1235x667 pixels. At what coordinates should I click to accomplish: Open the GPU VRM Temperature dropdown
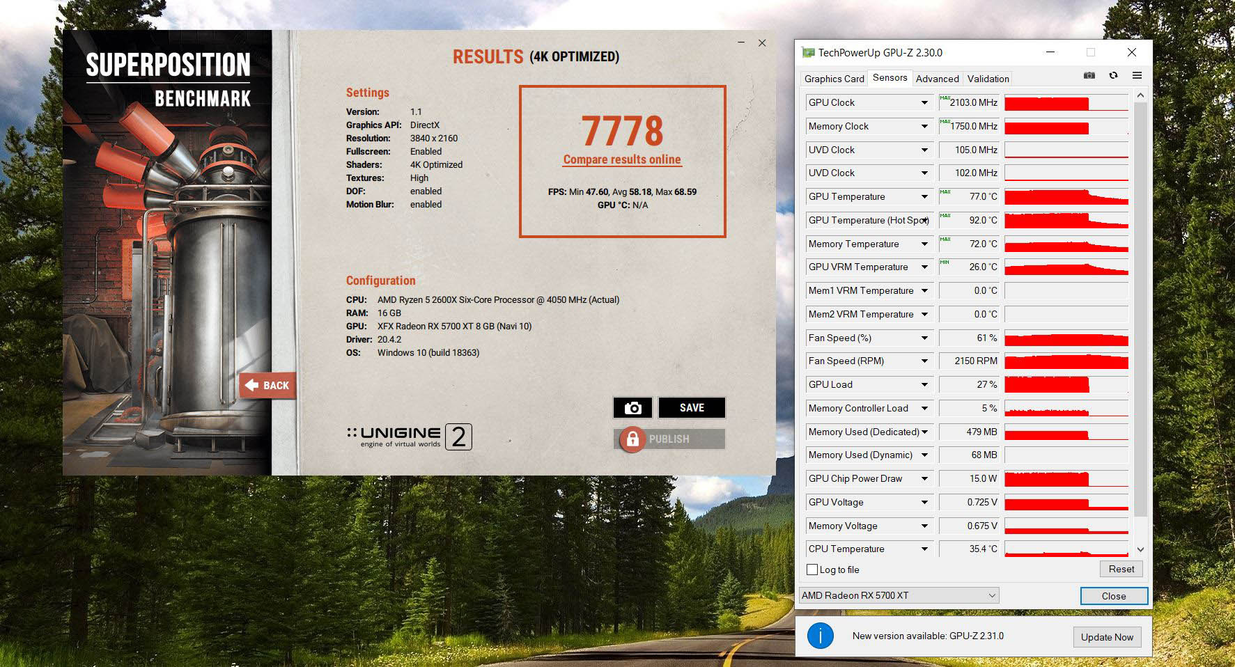pos(924,267)
